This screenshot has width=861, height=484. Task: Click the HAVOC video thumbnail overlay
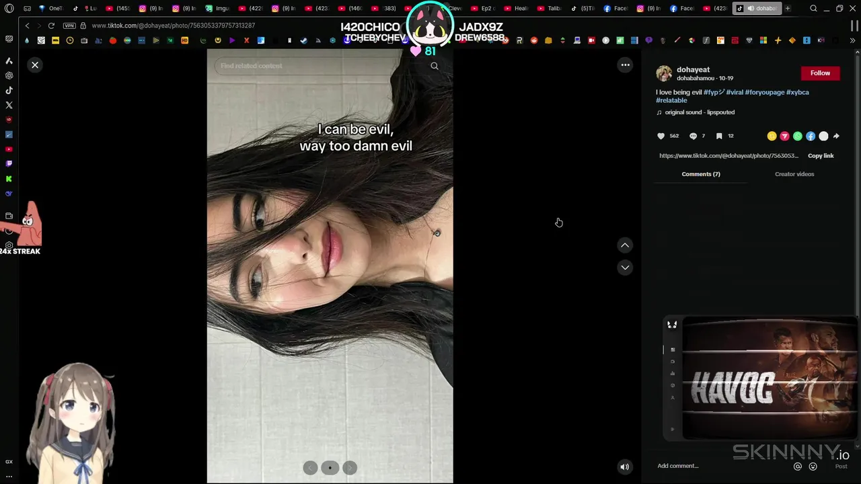(770, 380)
